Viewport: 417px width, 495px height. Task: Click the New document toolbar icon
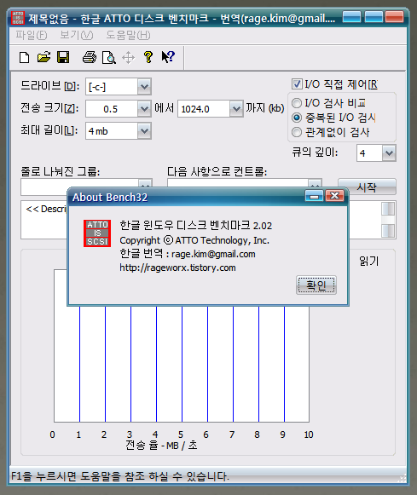click(25, 57)
